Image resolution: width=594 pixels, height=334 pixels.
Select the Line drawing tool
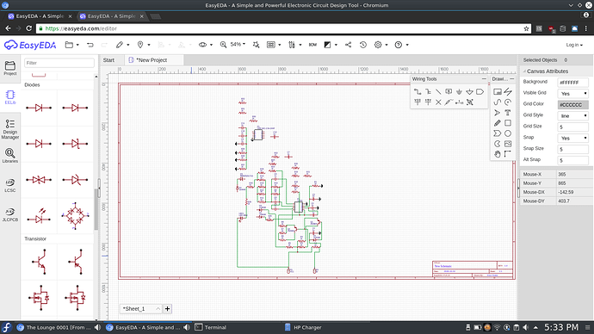[508, 91]
